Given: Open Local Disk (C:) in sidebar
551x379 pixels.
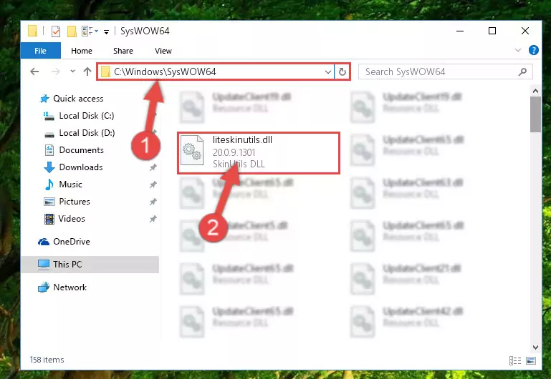Looking at the screenshot, I should pyautogui.click(x=87, y=116).
